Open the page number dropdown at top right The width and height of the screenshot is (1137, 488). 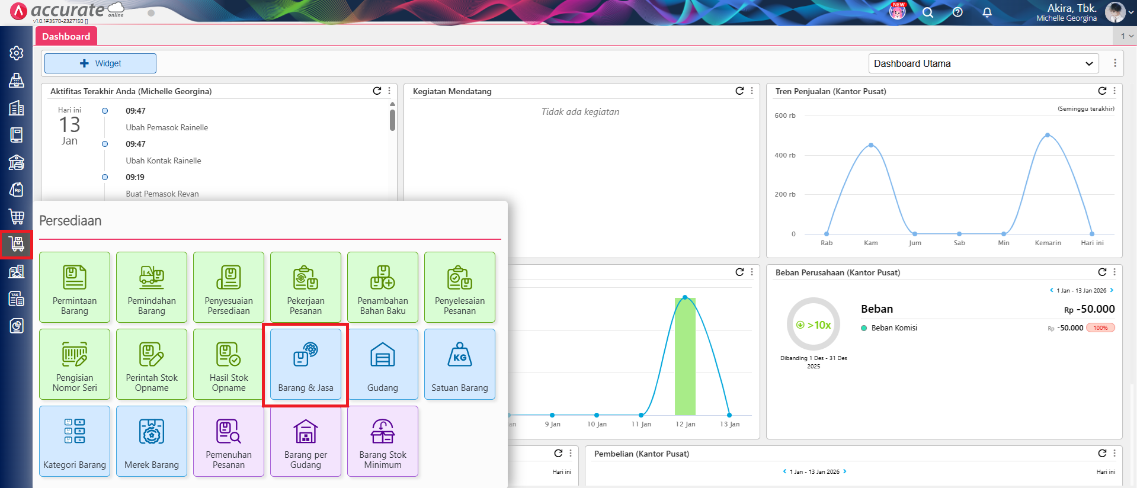click(x=1126, y=36)
